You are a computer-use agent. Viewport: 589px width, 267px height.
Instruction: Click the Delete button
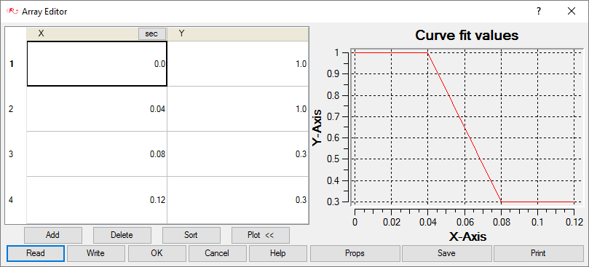(x=122, y=235)
